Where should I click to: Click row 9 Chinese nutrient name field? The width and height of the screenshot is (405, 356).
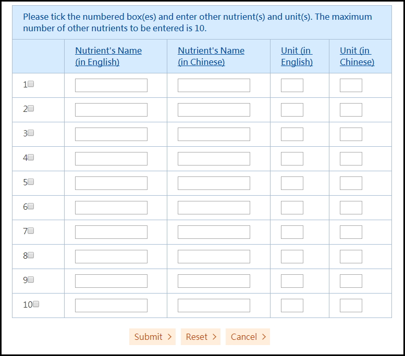click(214, 281)
